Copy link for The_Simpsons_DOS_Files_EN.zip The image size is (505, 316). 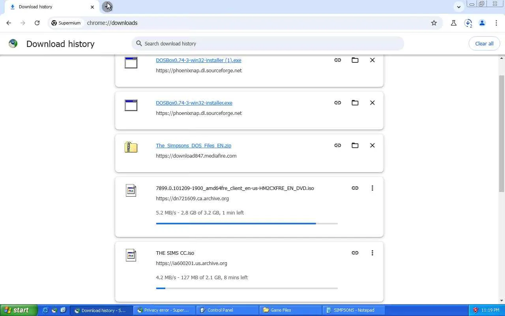[x=338, y=145]
